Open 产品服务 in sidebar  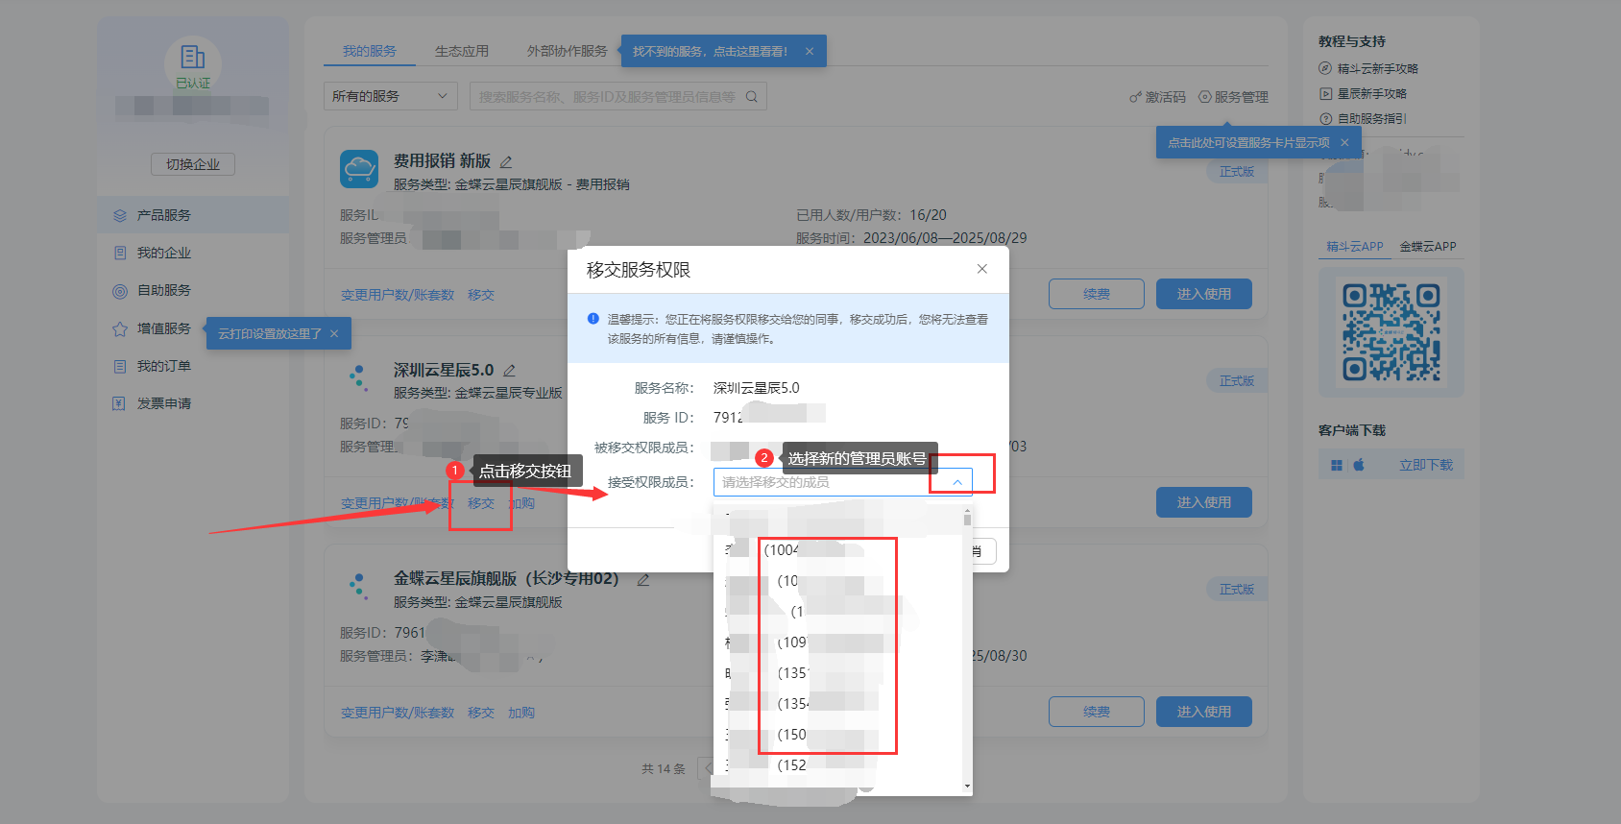(193, 215)
